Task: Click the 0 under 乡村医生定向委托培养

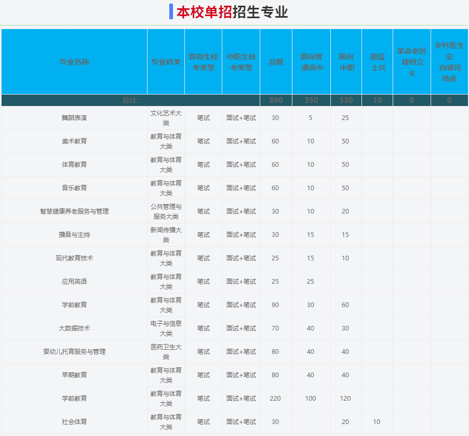Action: (450, 100)
